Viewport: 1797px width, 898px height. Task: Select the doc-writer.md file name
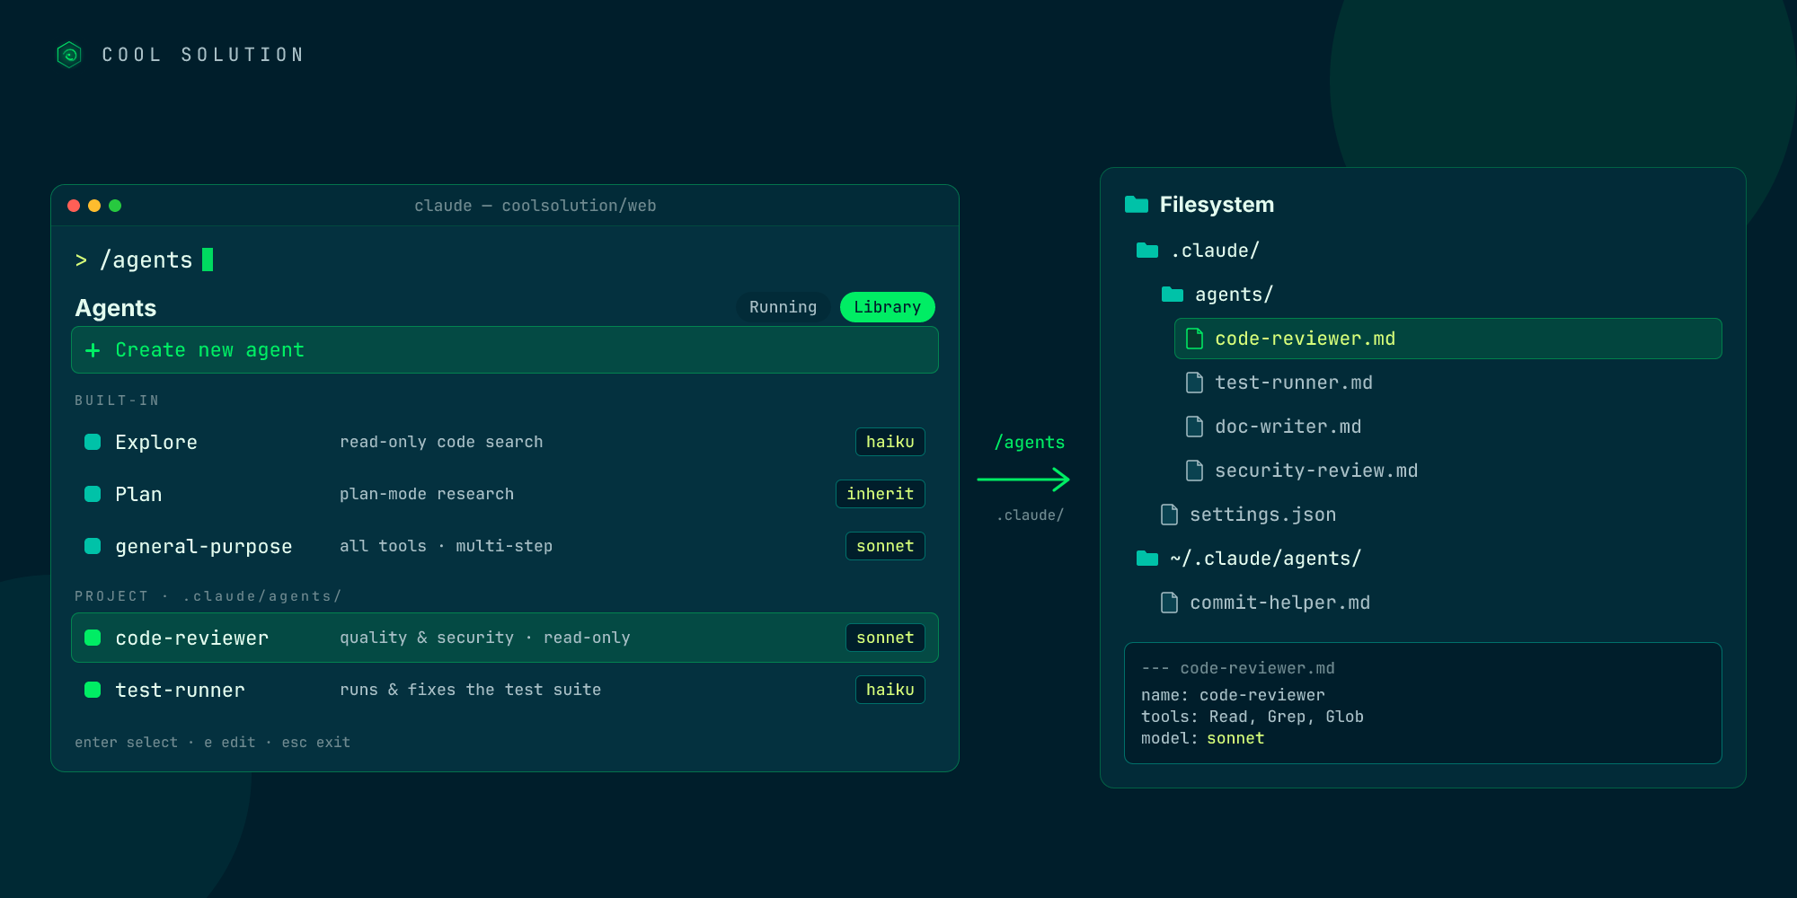(1288, 427)
